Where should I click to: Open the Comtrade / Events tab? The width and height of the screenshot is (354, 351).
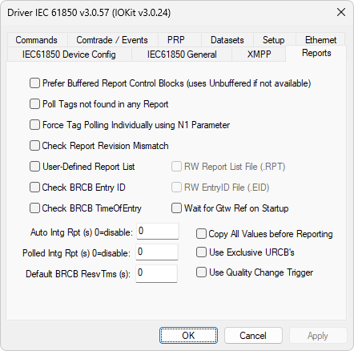(x=112, y=40)
